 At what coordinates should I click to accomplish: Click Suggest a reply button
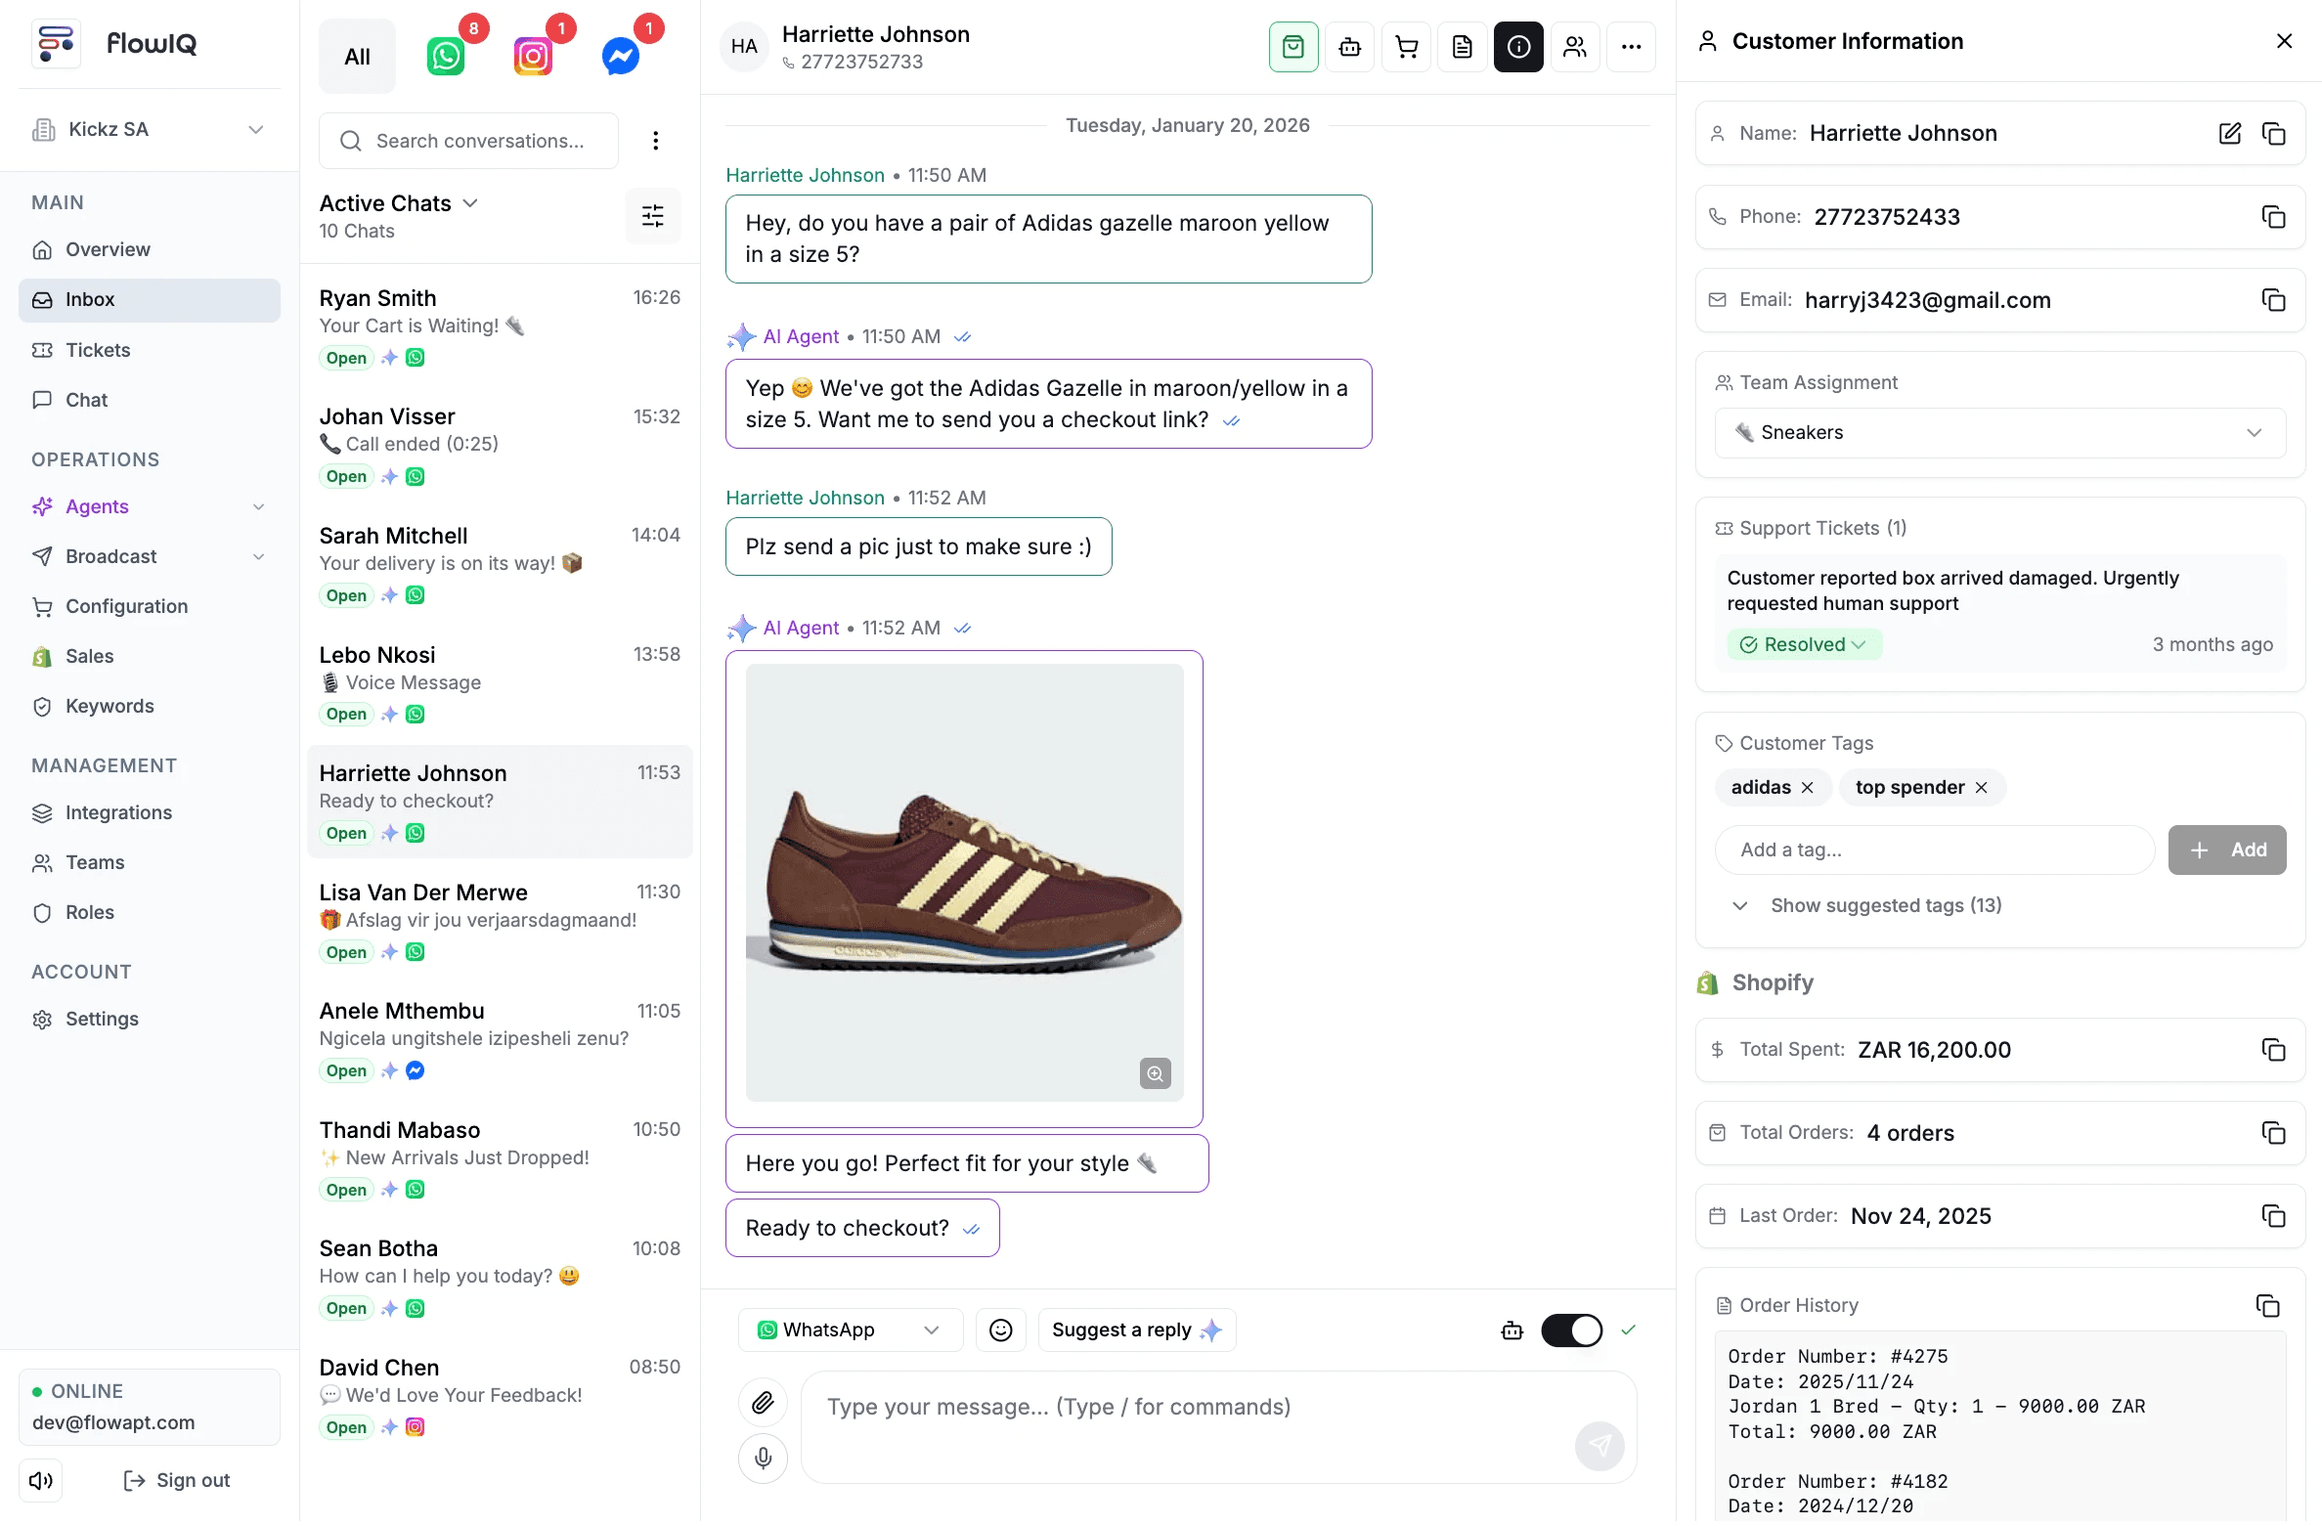[x=1136, y=1330]
